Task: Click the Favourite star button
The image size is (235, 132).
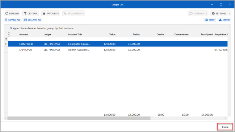Action: 51,13
